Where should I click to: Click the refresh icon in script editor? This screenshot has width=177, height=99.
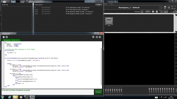93,37
